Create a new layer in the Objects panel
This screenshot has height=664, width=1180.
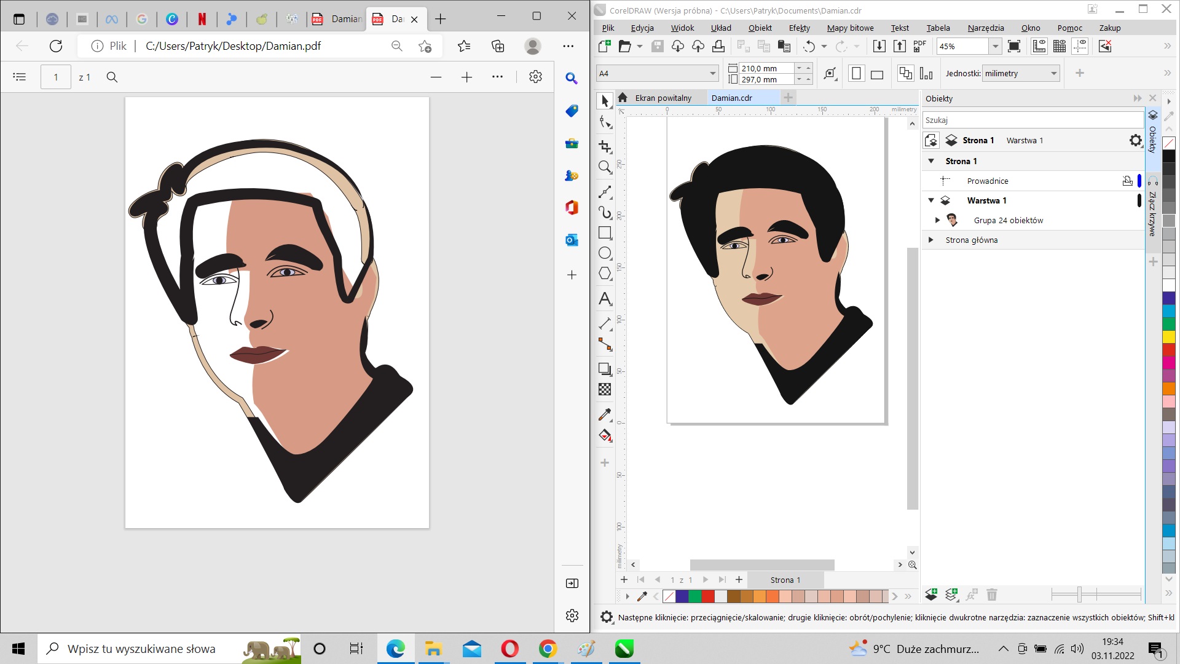click(931, 595)
